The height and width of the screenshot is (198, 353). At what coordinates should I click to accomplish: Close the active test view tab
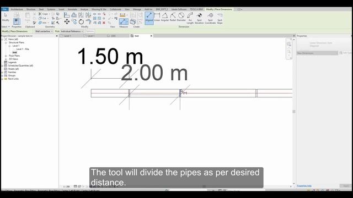point(151,36)
